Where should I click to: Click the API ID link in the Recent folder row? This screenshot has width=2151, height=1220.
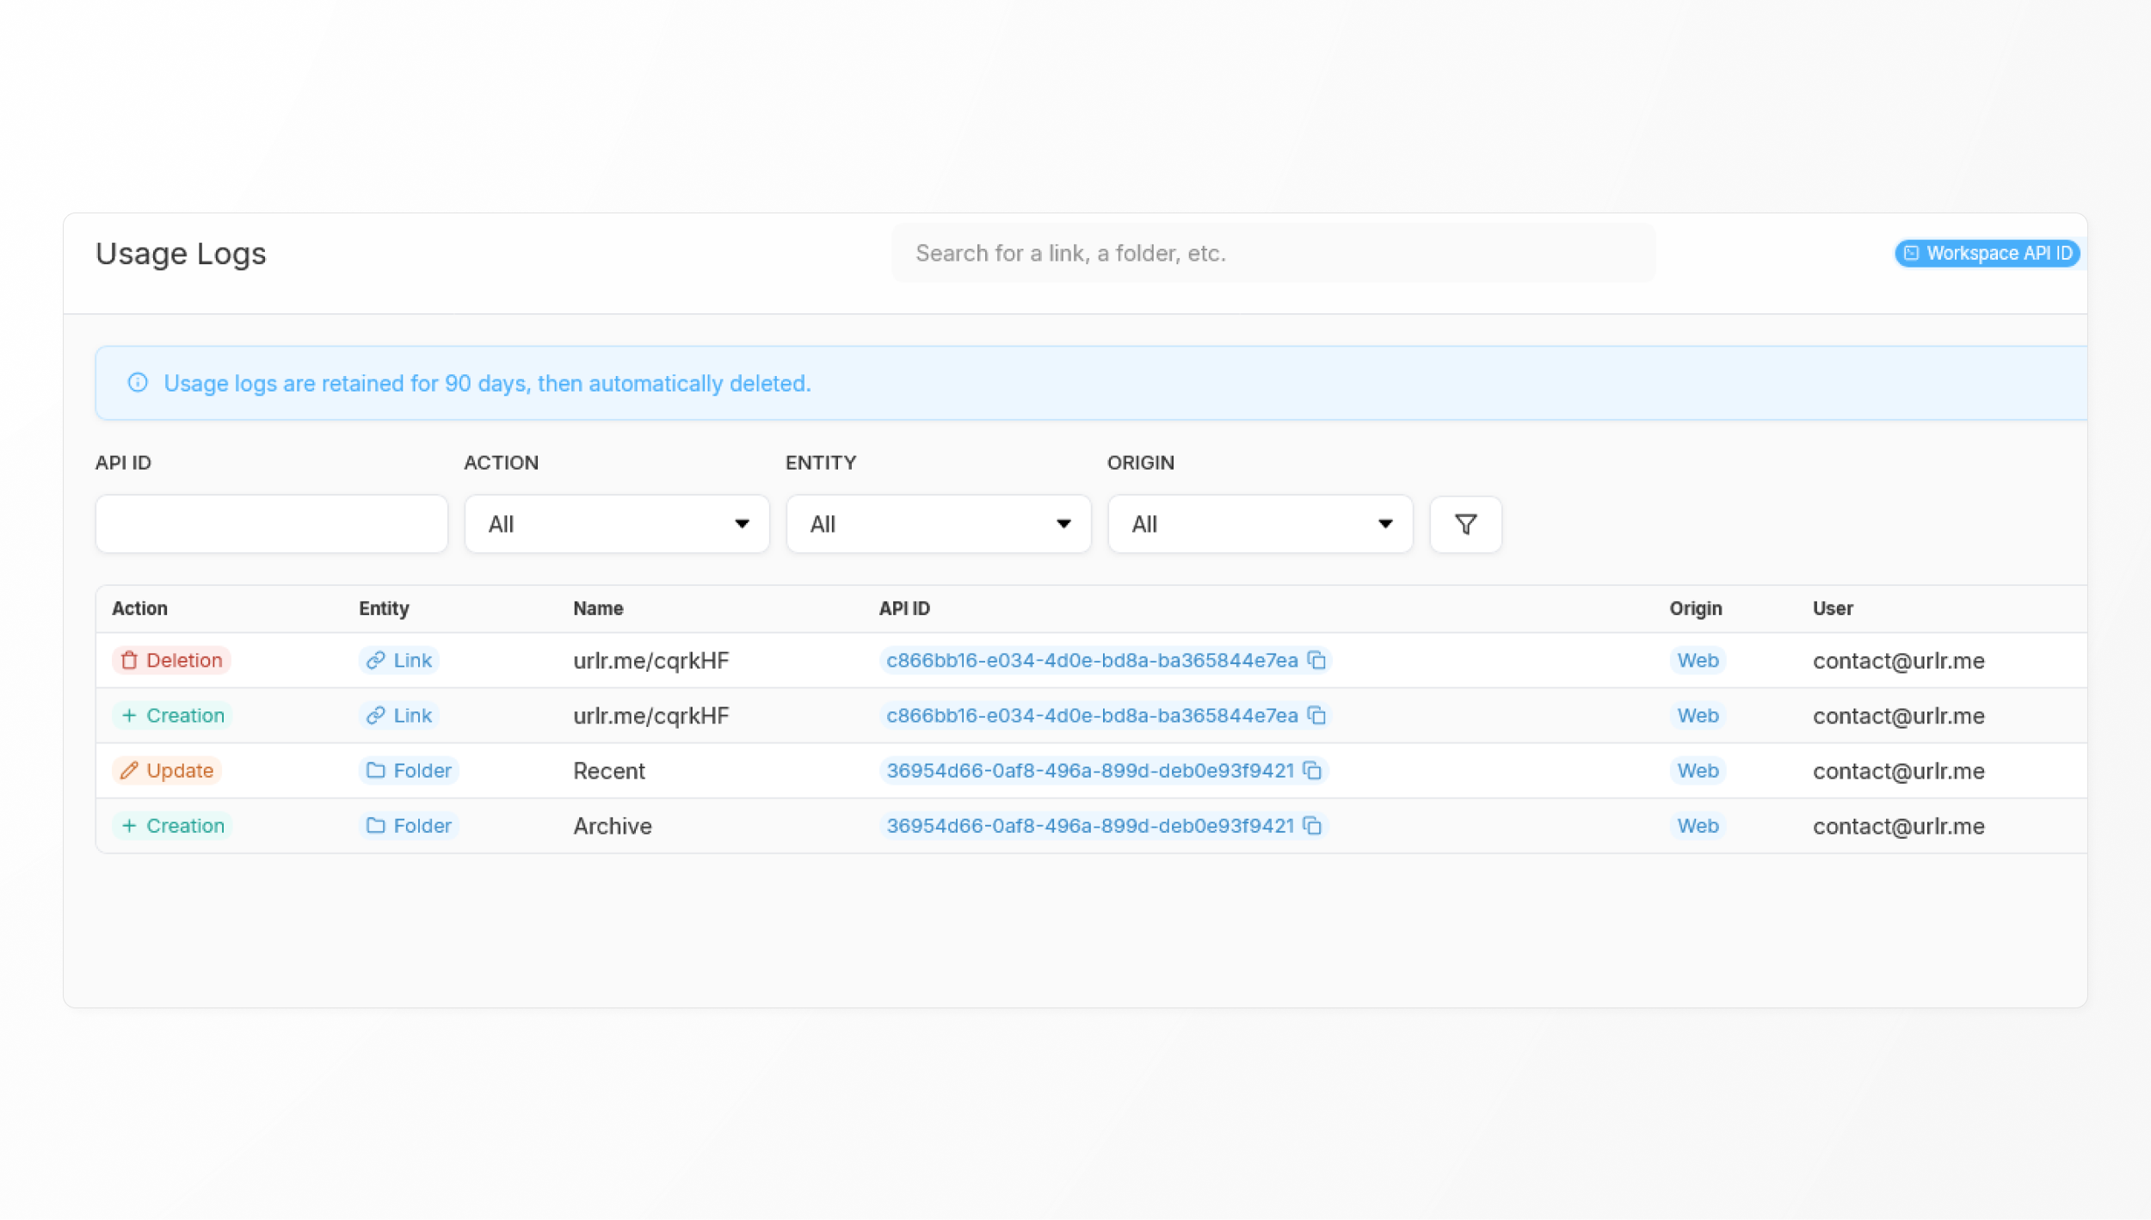click(1089, 770)
